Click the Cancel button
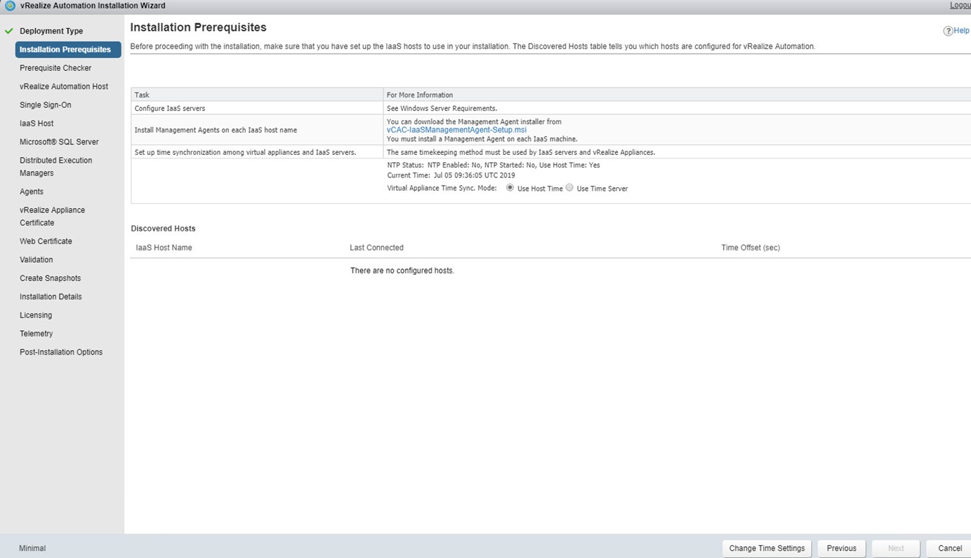The image size is (971, 558). pos(949,548)
